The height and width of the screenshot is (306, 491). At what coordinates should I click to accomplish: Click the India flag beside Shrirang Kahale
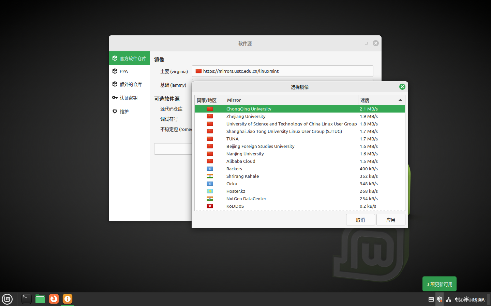coord(210,176)
